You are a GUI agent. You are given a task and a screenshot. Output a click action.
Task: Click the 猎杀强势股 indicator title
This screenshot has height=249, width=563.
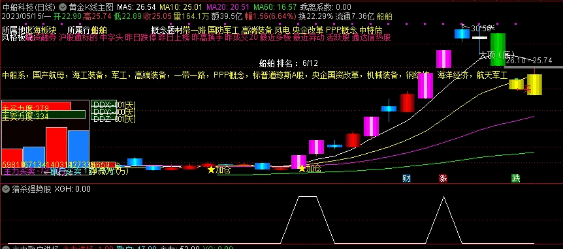pos(31,189)
